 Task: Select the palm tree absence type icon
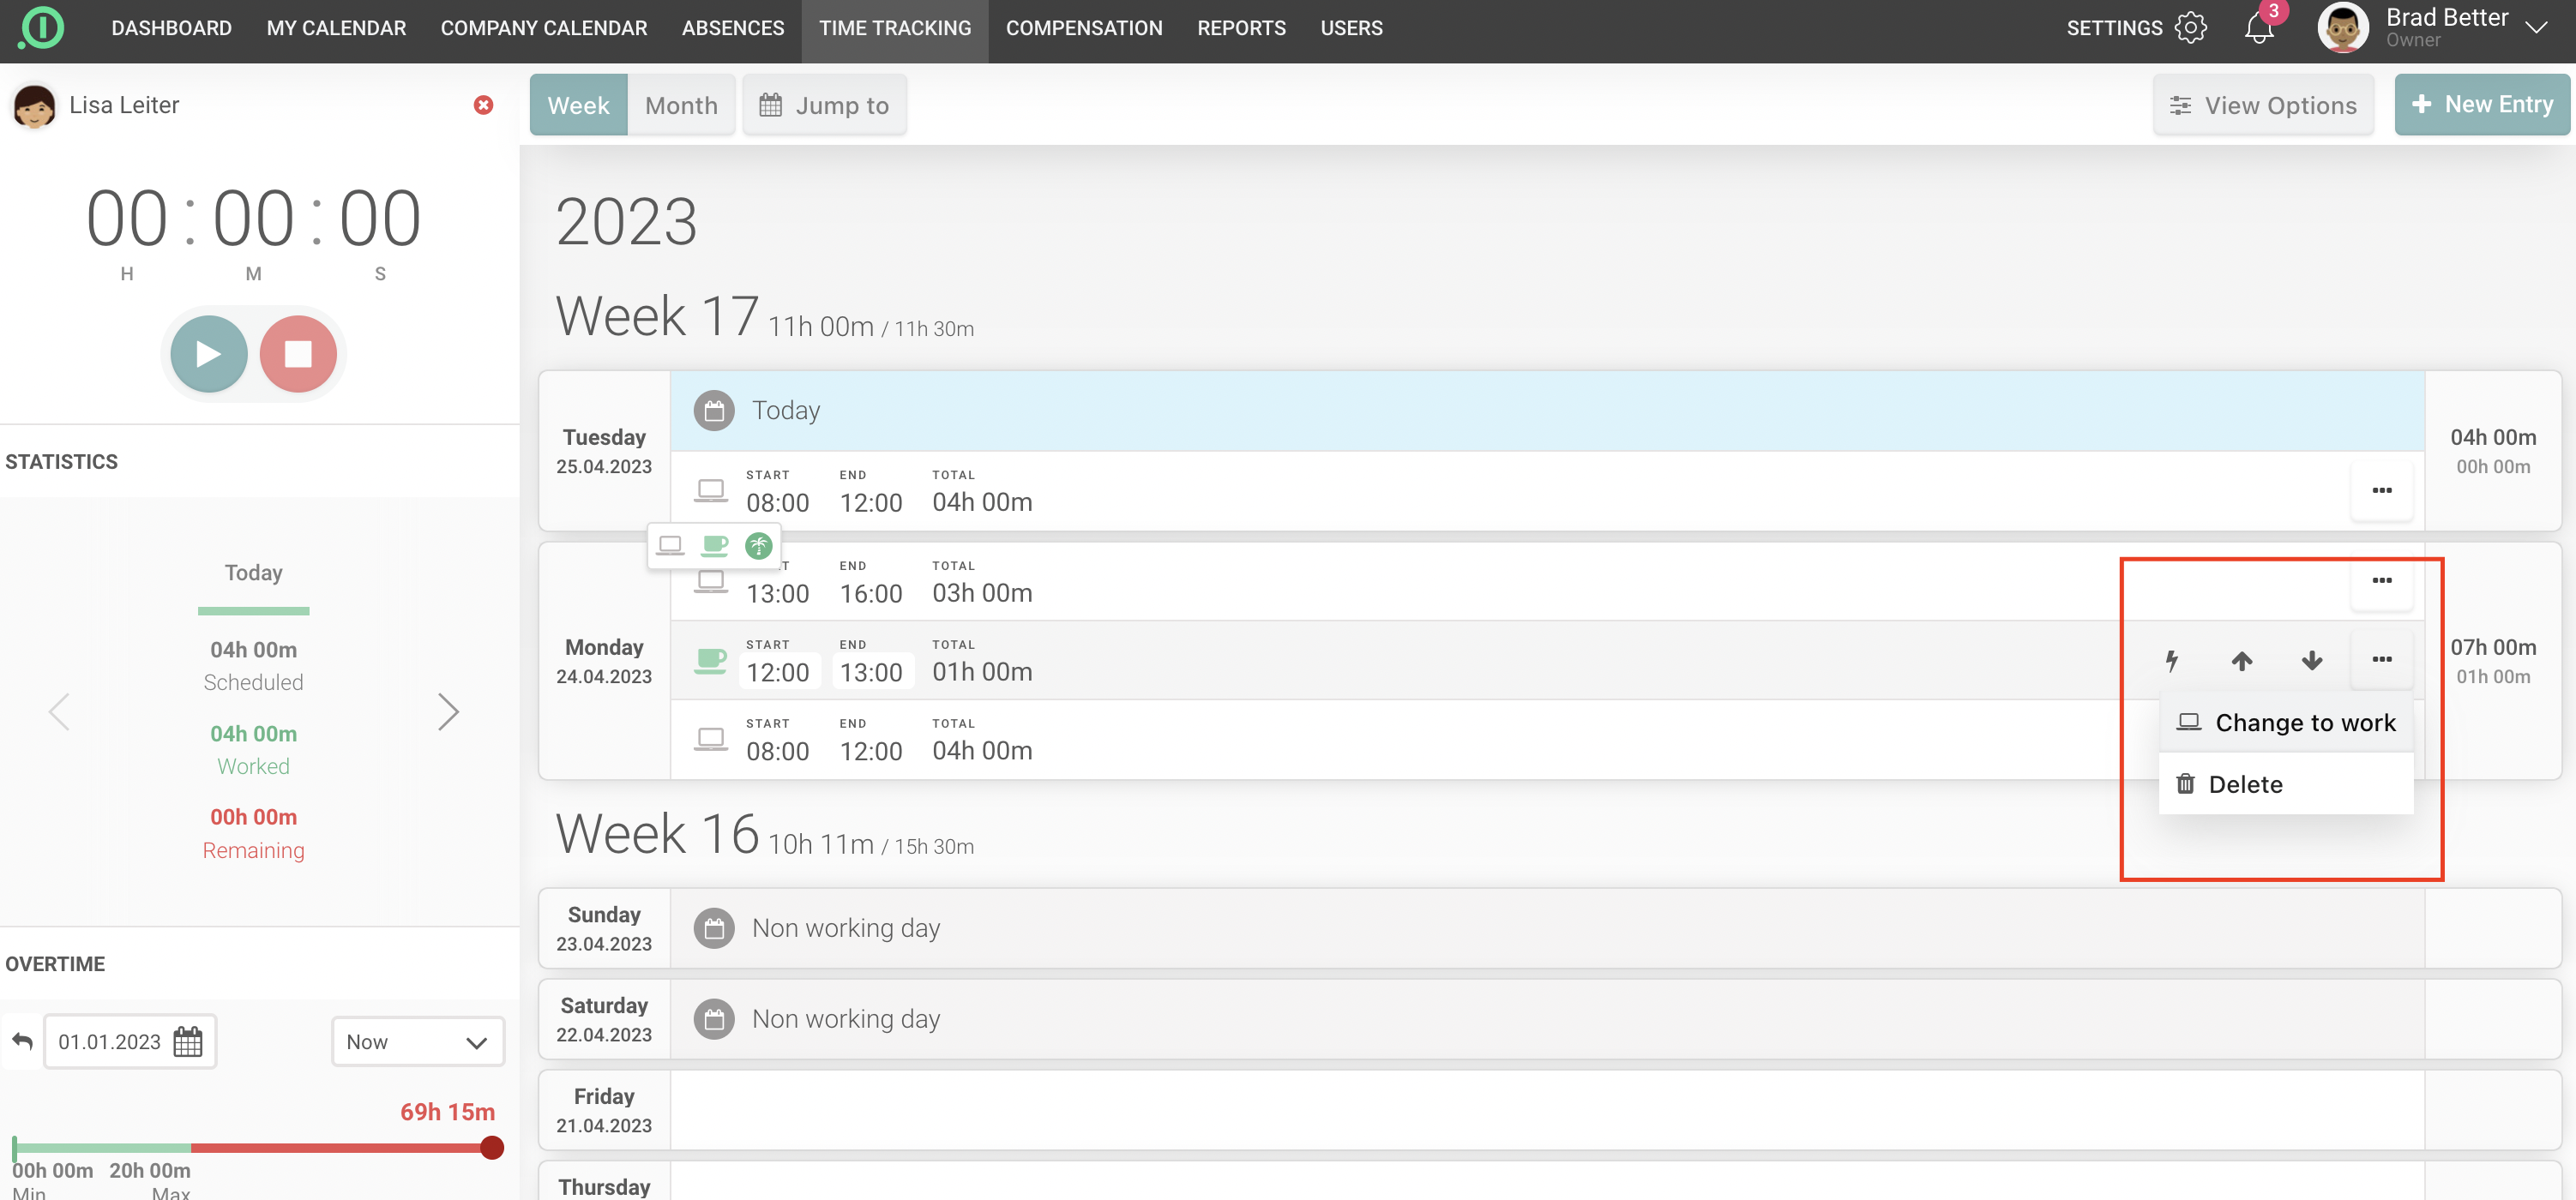[x=759, y=545]
